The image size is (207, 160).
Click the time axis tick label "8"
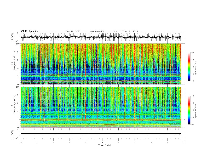[x=151, y=142]
